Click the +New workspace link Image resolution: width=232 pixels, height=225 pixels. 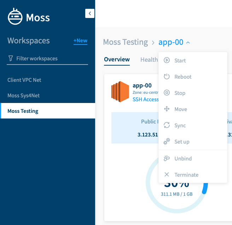click(x=80, y=41)
